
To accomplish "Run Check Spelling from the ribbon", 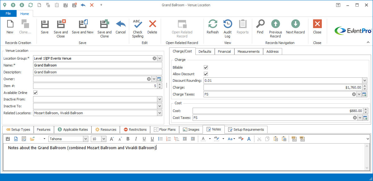I will (138, 29).
